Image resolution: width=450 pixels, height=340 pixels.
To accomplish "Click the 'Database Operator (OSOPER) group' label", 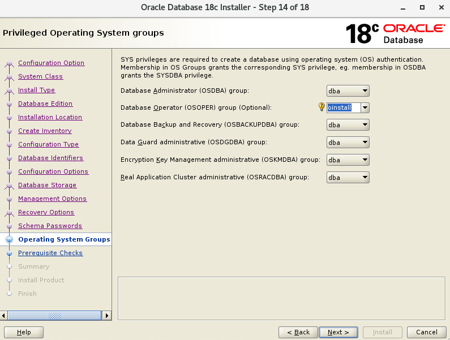I will coord(196,107).
